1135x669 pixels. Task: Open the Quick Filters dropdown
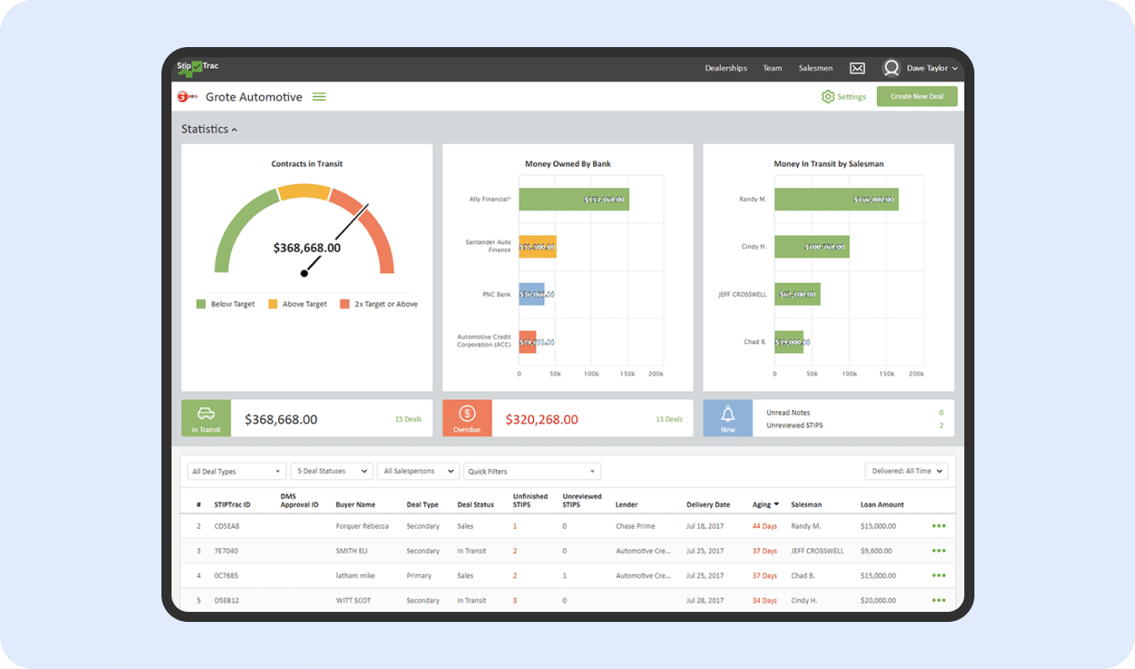pos(532,471)
